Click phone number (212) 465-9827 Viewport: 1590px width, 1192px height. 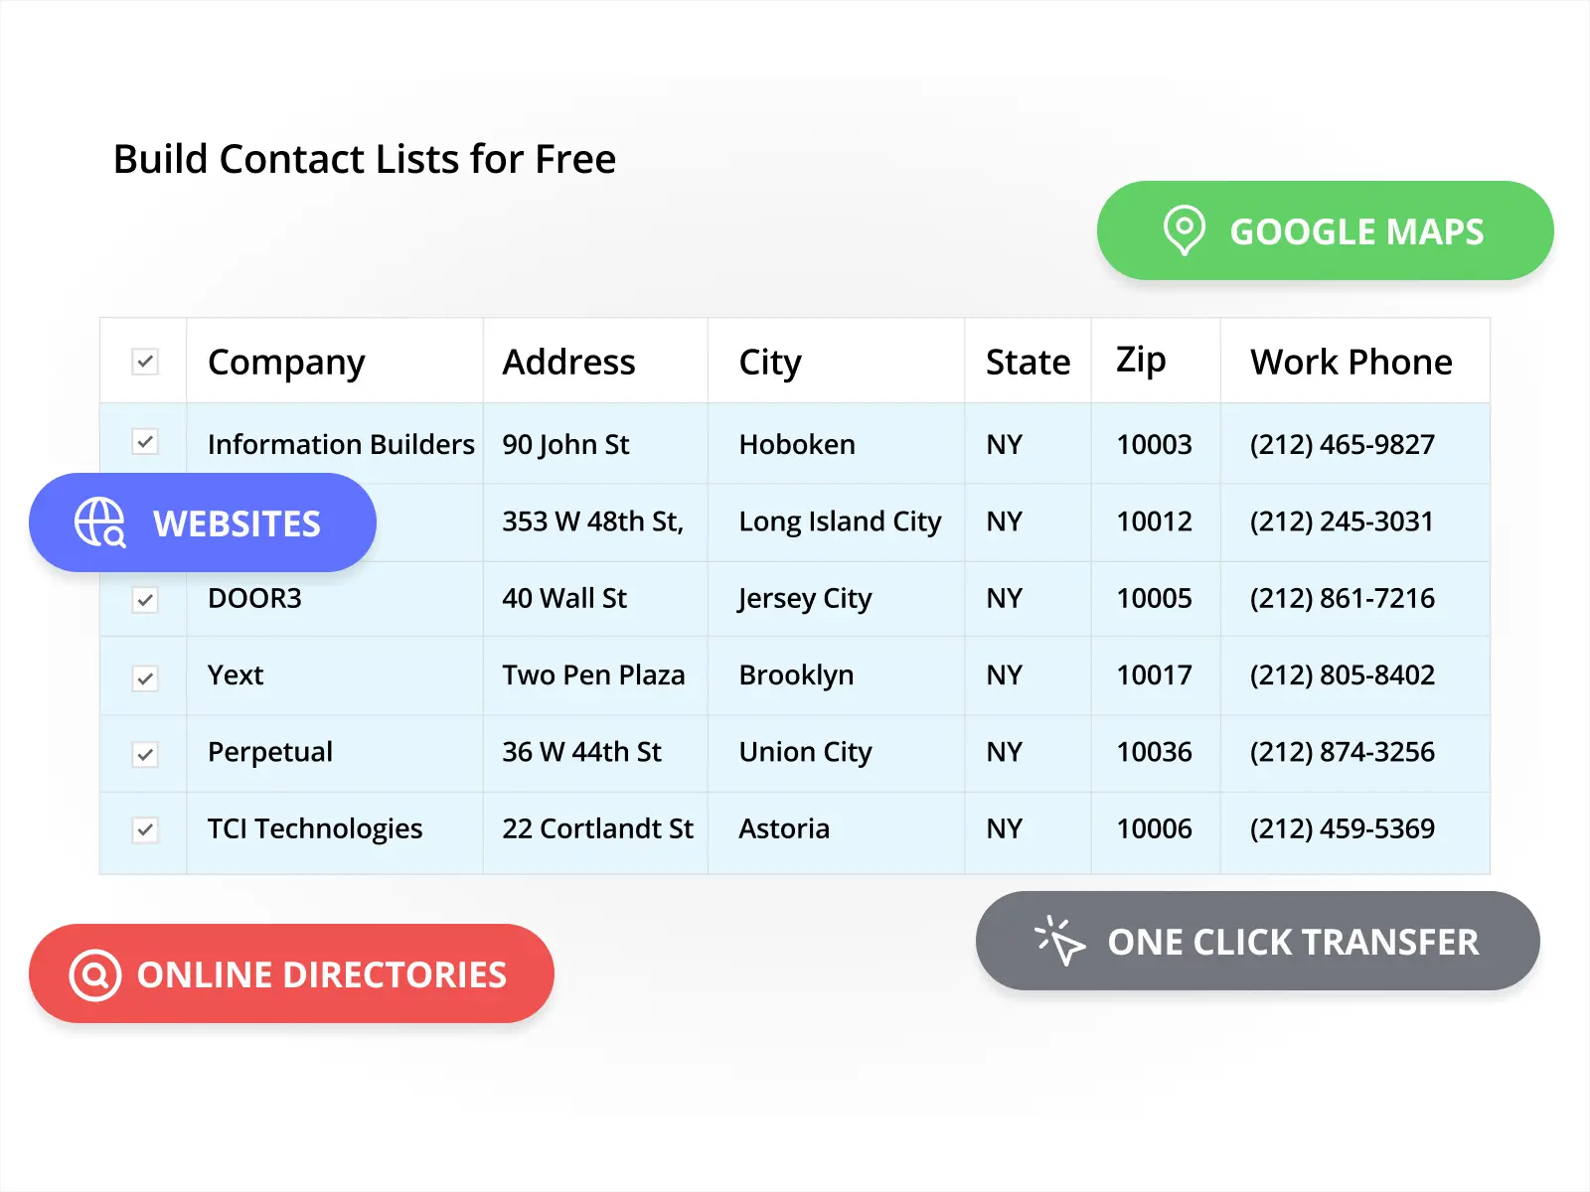tap(1343, 444)
